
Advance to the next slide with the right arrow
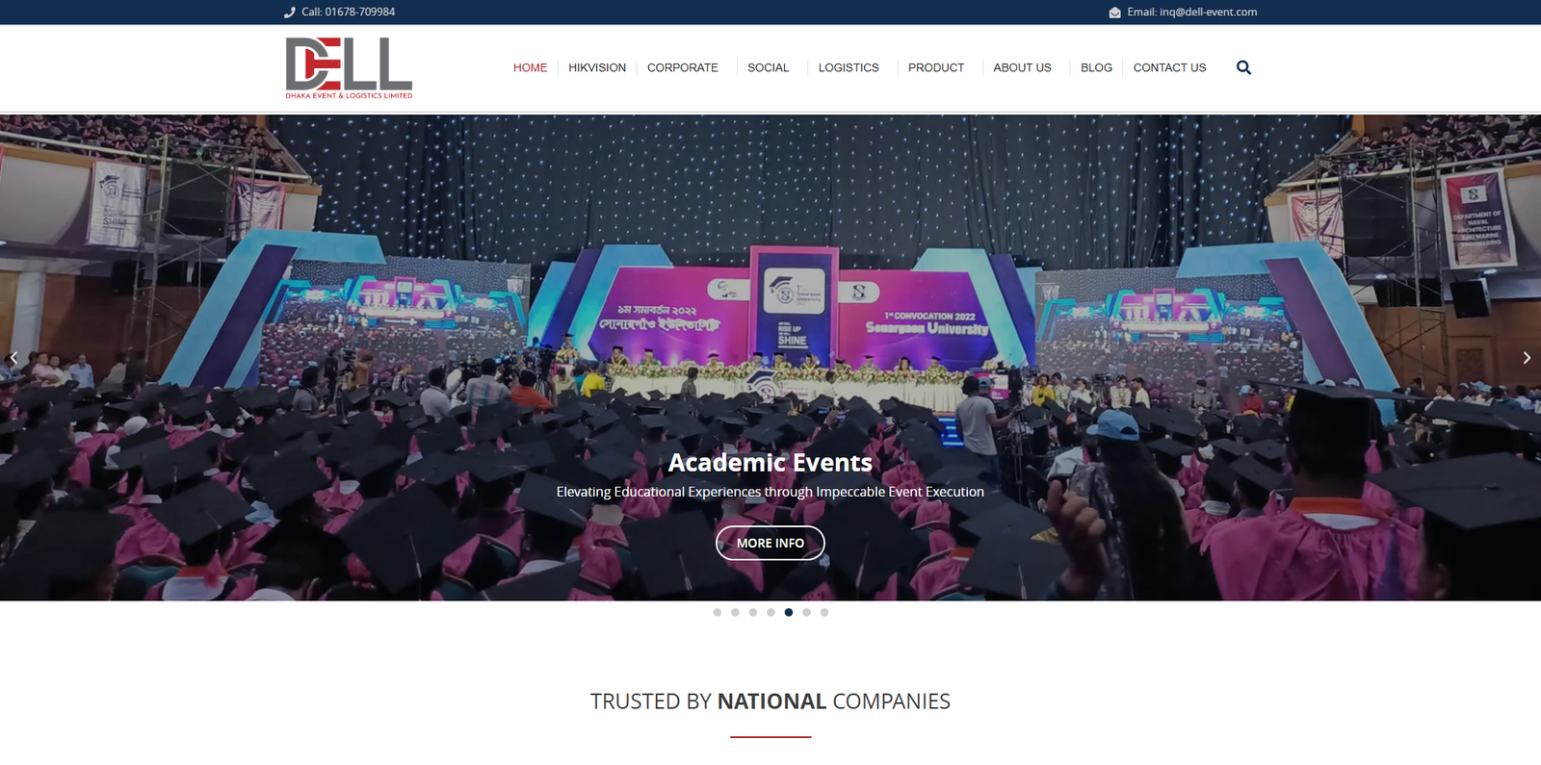tap(1527, 358)
